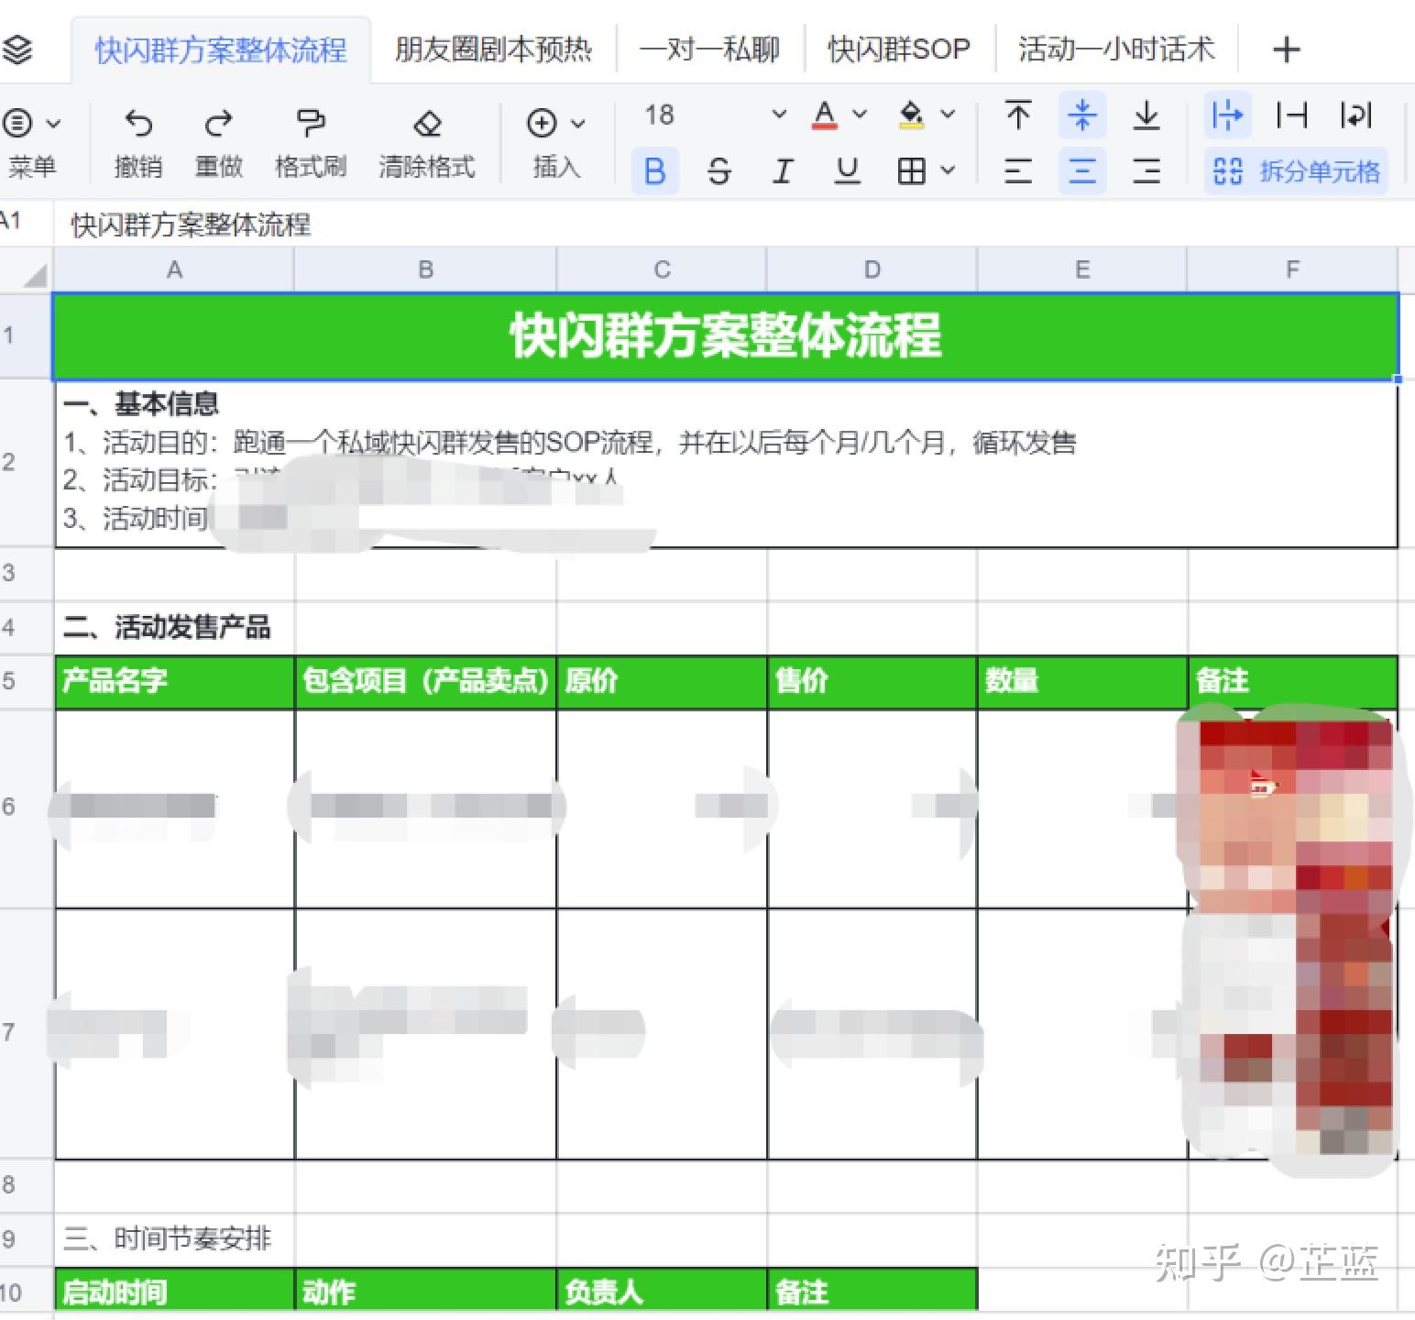This screenshot has width=1415, height=1320.
Task: Align cell content to top
Action: click(1018, 115)
